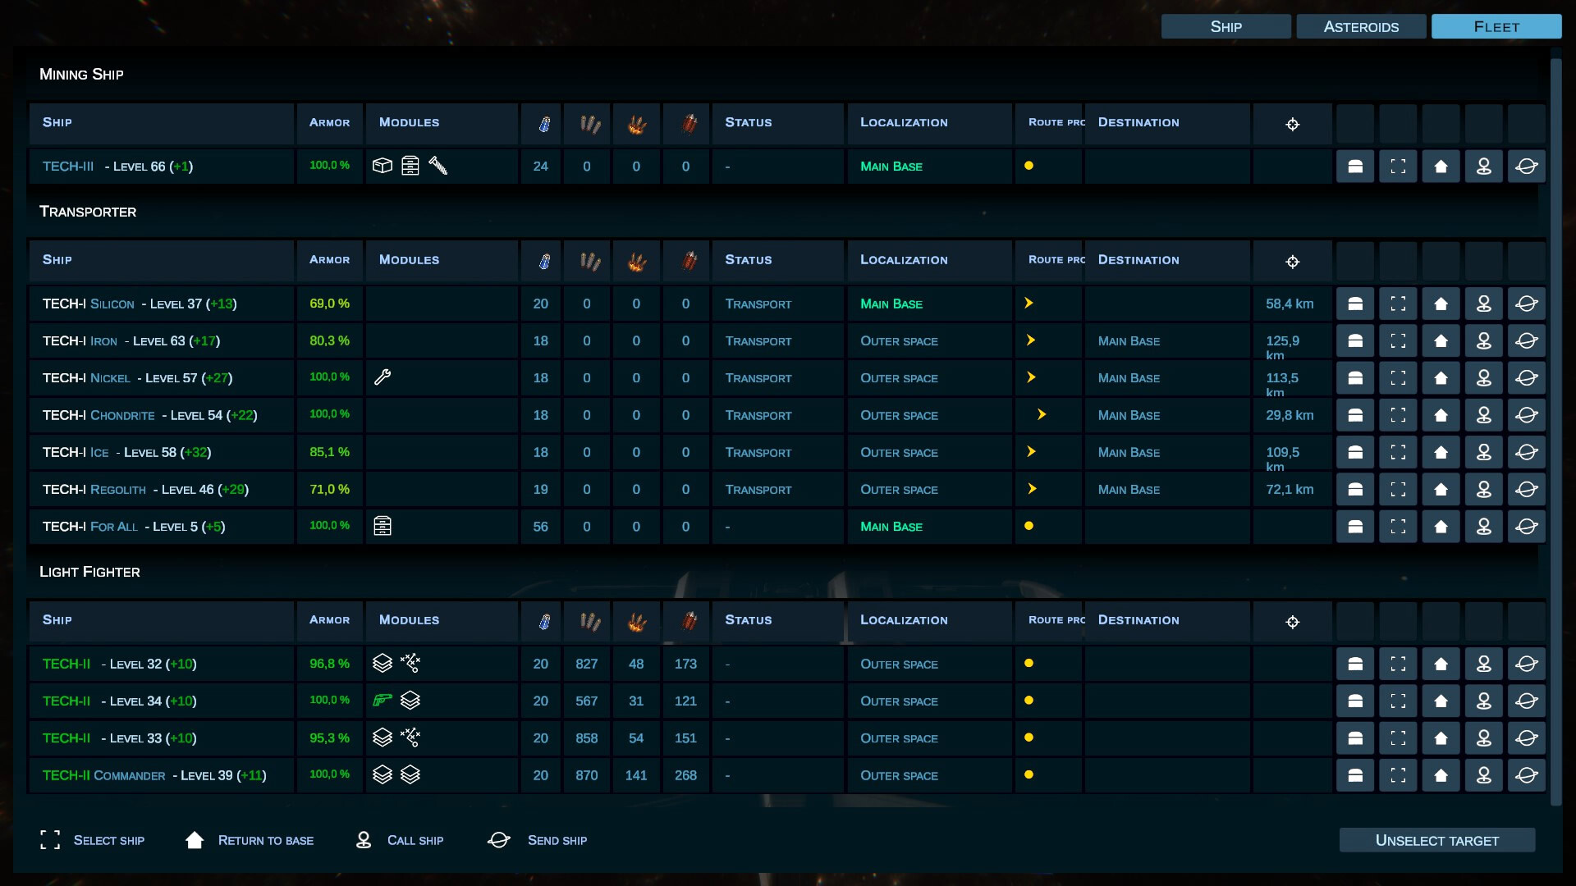Send the TECH-I Nickel transporter ship

click(1526, 378)
